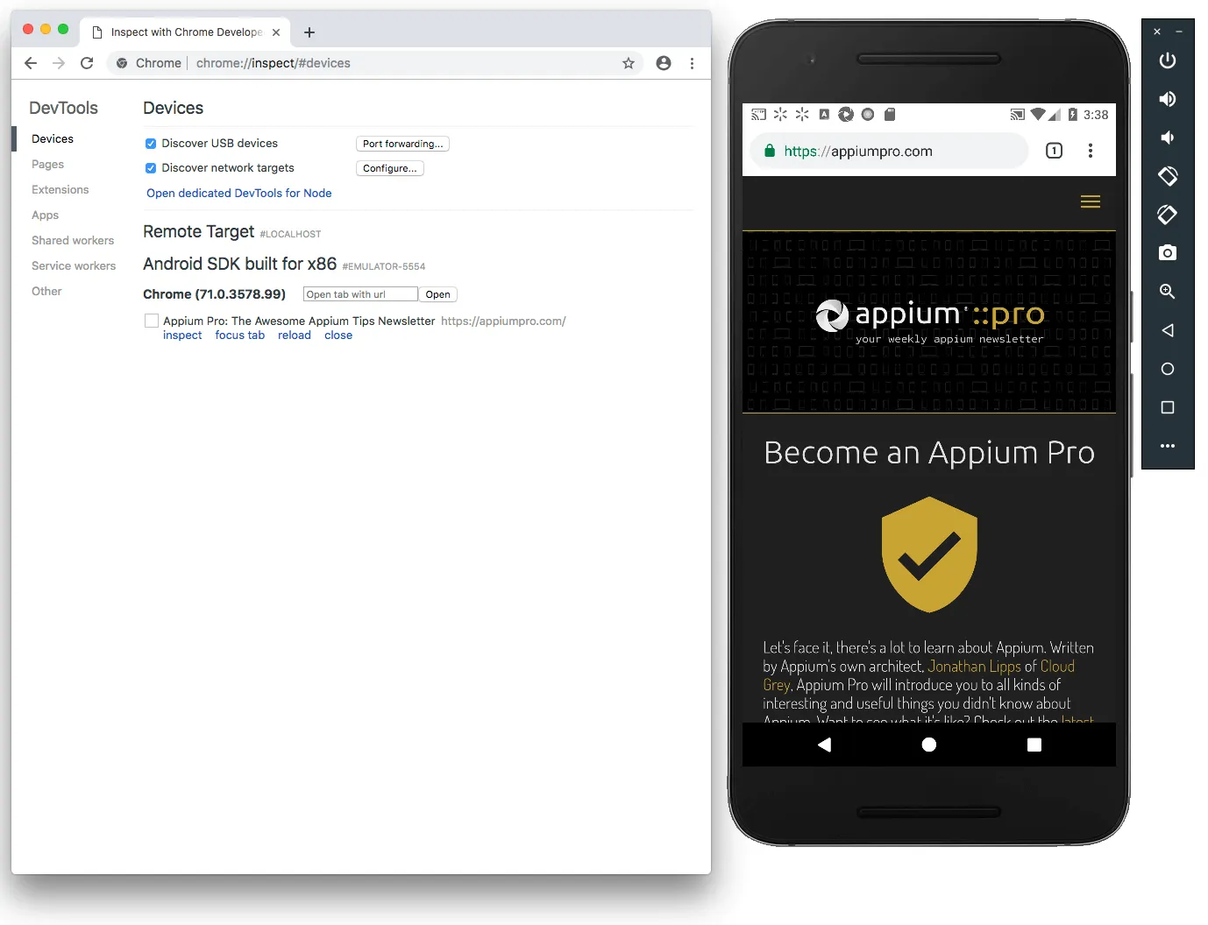Close the Inspect with Chrome Developer tab
Viewport: 1208px width, 925px height.
click(276, 32)
